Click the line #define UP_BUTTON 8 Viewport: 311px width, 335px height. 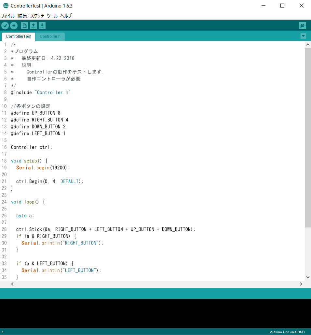click(36, 113)
